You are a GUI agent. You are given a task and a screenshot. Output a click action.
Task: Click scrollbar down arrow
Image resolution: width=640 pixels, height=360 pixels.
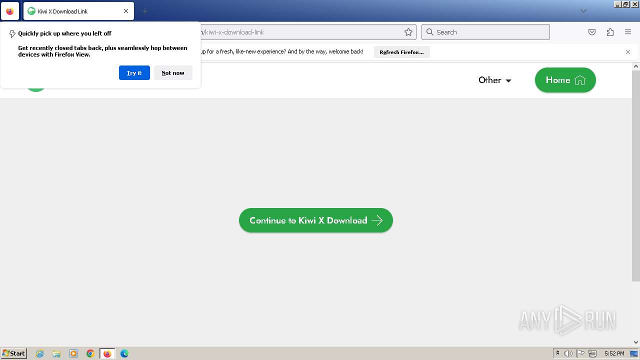636,342
